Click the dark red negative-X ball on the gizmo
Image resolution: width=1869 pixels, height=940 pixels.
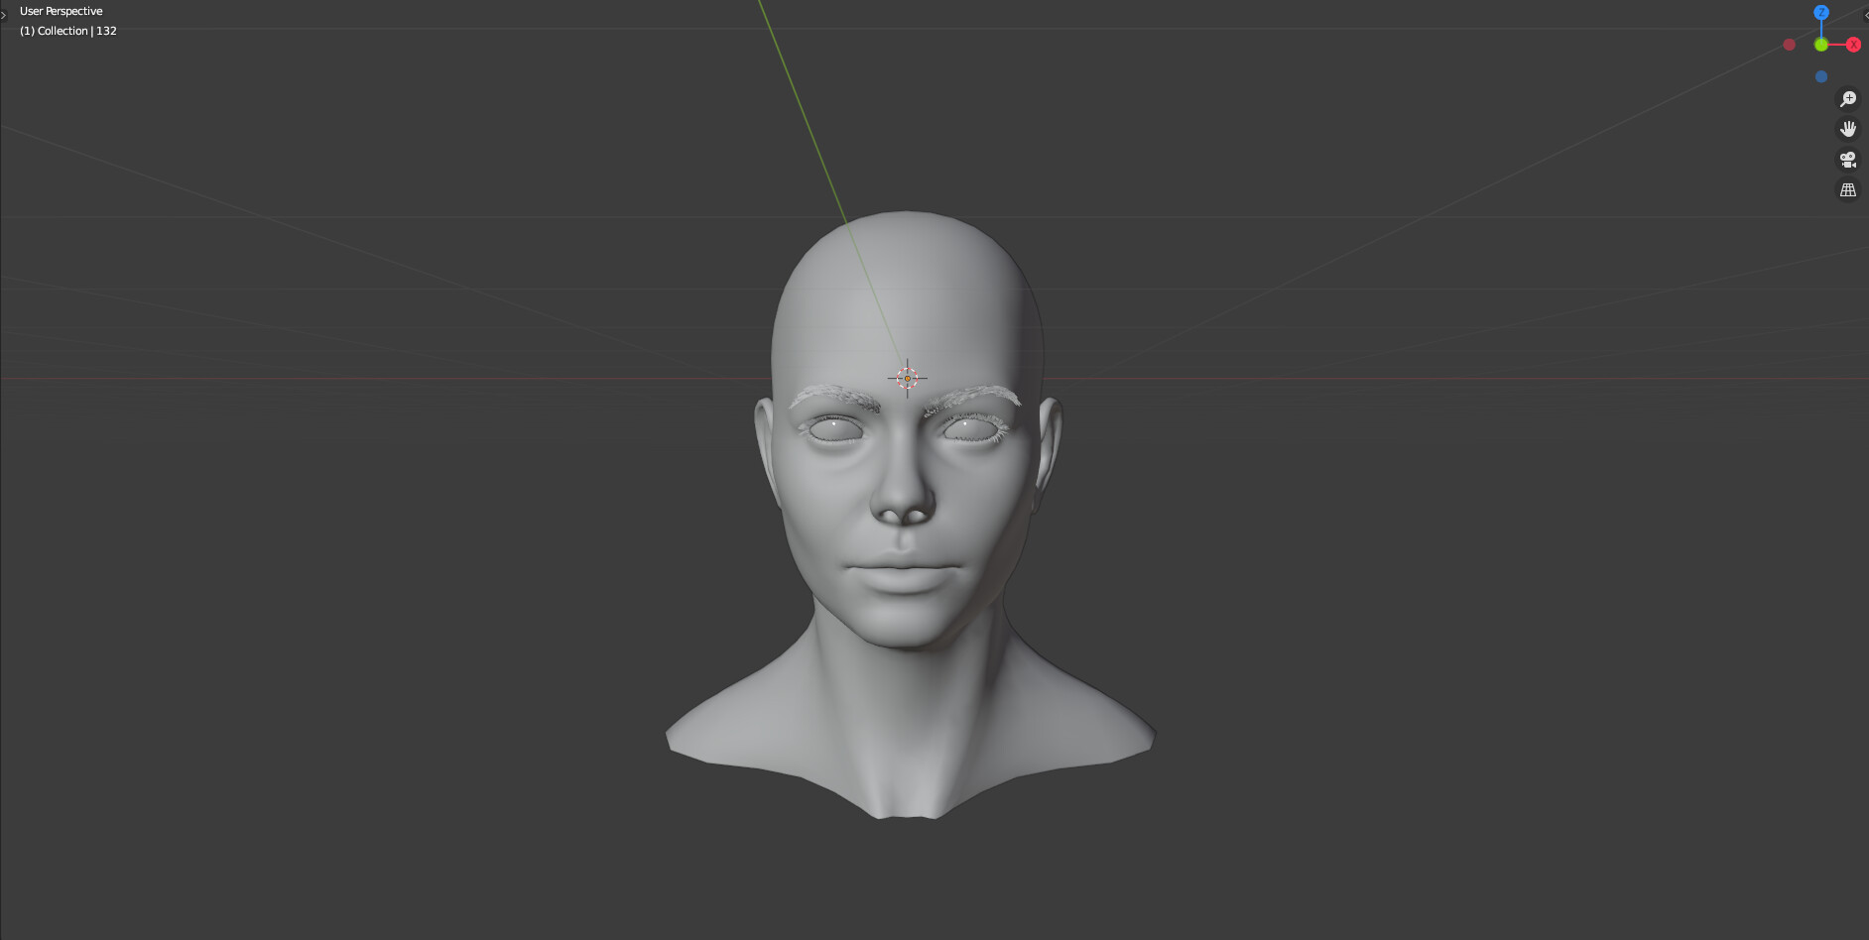[x=1790, y=44]
